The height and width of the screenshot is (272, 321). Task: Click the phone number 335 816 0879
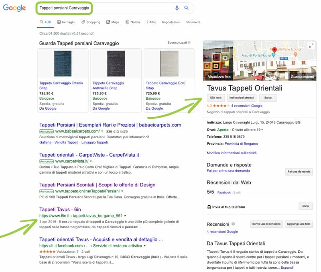click(234, 137)
